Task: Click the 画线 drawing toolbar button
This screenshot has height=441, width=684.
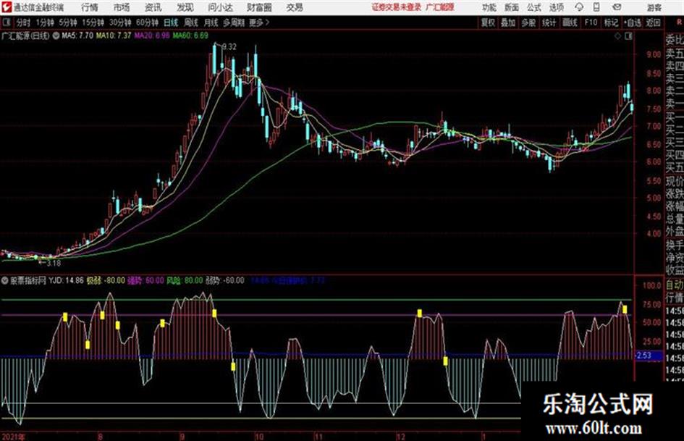Action: pyautogui.click(x=570, y=22)
